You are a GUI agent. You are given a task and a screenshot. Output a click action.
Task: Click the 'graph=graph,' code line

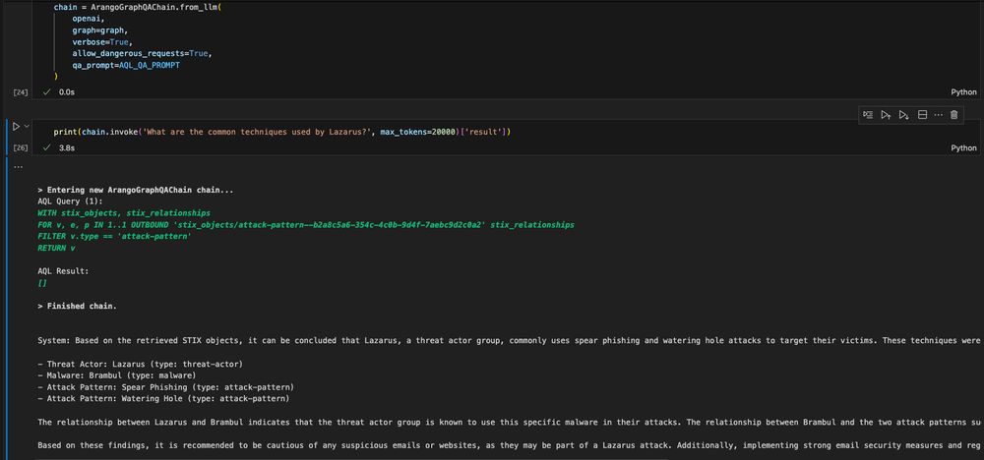[x=99, y=30]
